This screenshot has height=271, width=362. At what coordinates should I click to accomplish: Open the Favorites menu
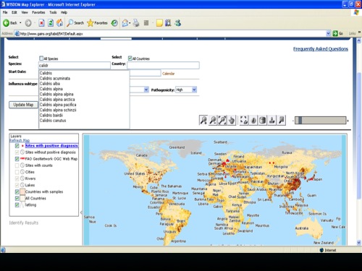38,12
